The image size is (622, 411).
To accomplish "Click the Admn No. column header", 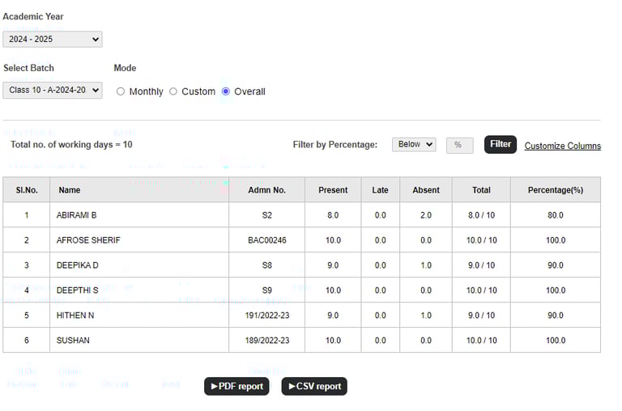I will click(x=267, y=190).
